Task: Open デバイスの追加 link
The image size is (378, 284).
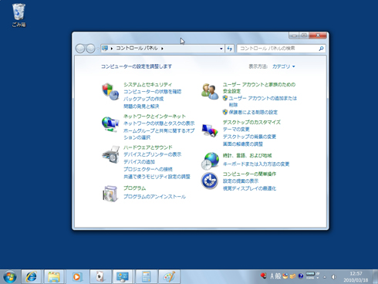Action: 139,162
